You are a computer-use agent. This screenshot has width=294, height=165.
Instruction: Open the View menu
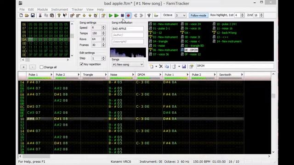pos(90,9)
